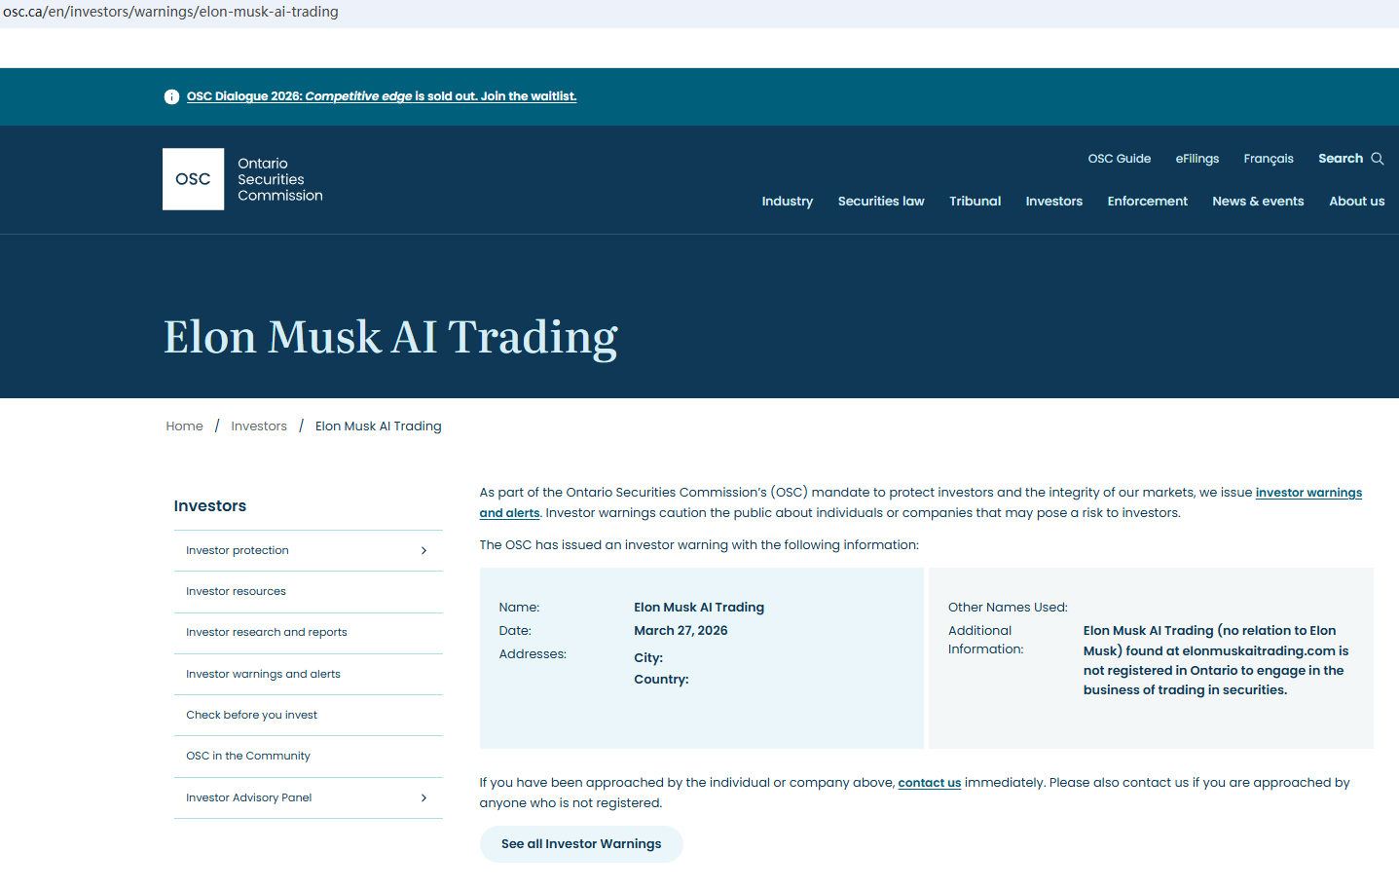This screenshot has height=889, width=1399.
Task: Click the info icon in announcement banner
Action: click(171, 96)
